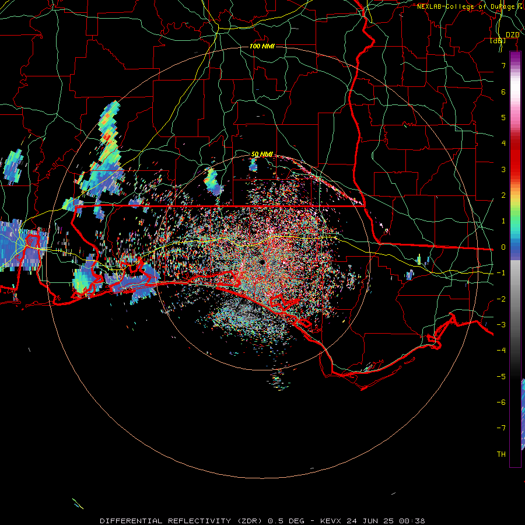
Task: Click the positive 7 dB scale label
Action: pyautogui.click(x=503, y=65)
